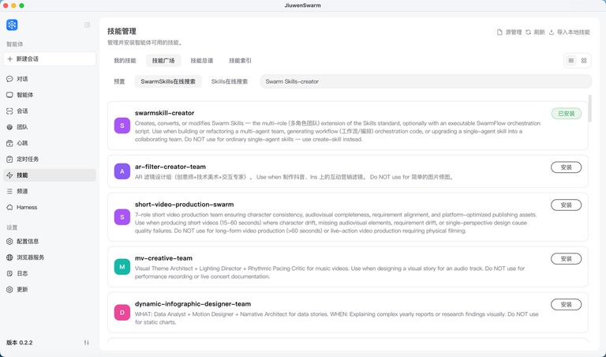
Task: Open dynamic-infographic-designer-team skill title
Action: [x=193, y=303]
